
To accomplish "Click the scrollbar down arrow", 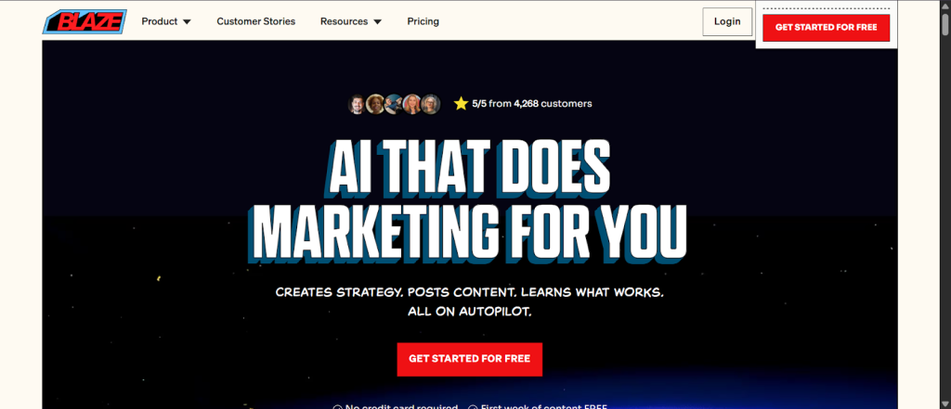I will click(x=944, y=403).
